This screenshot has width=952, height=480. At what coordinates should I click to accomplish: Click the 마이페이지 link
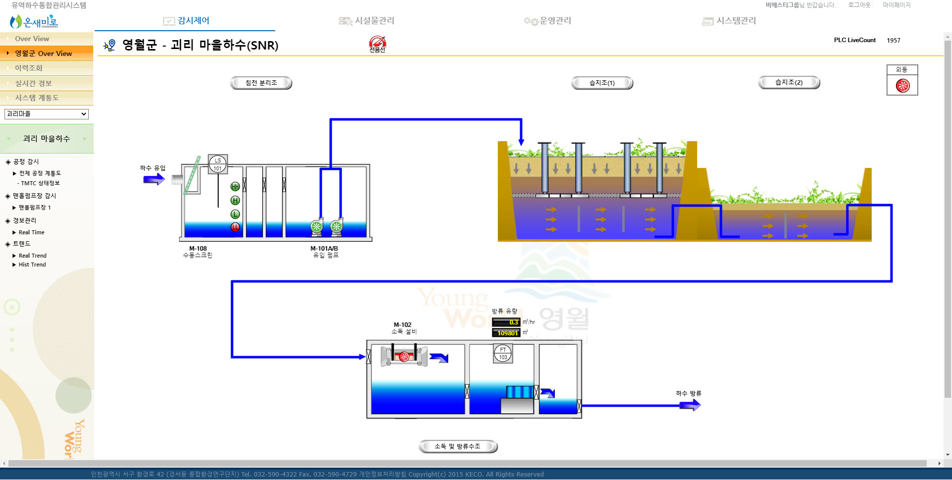click(x=896, y=5)
